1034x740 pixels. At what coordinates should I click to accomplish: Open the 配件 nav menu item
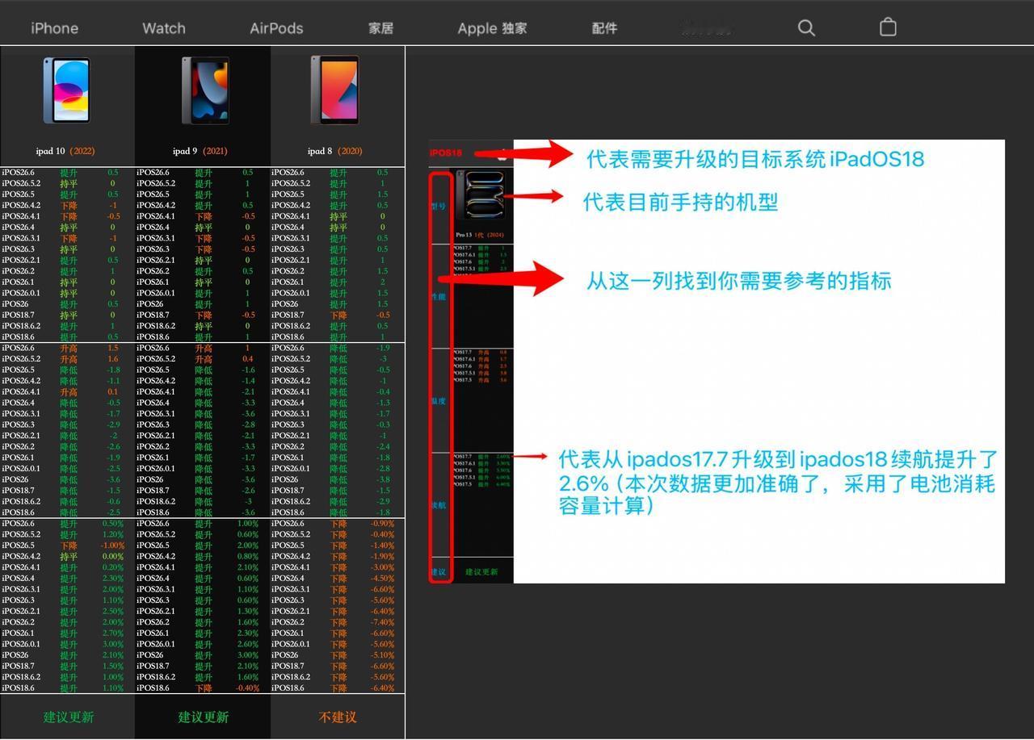pyautogui.click(x=604, y=28)
